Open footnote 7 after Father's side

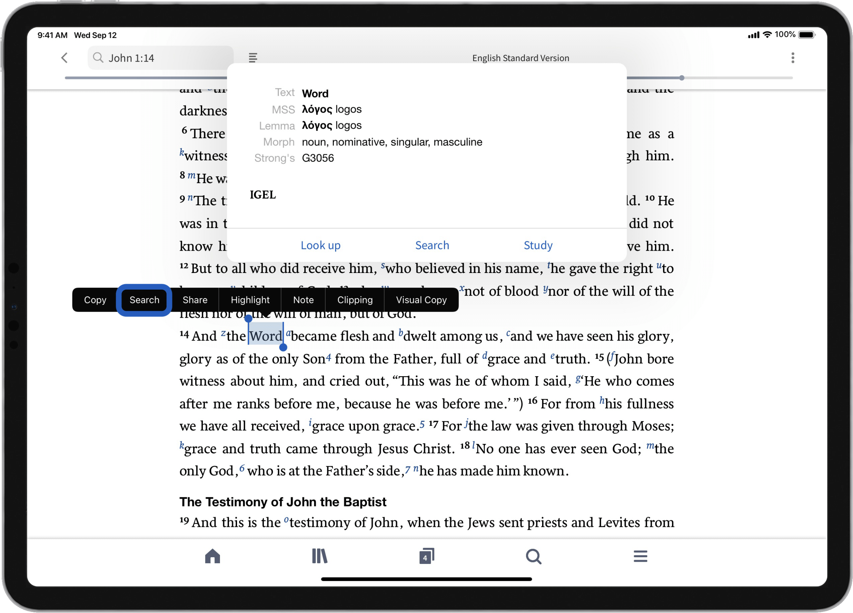407,470
